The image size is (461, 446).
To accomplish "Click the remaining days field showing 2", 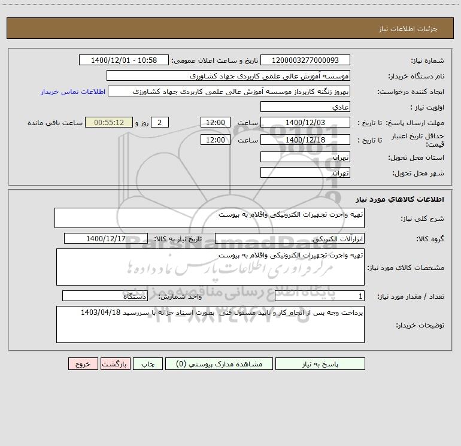I will 160,122.
